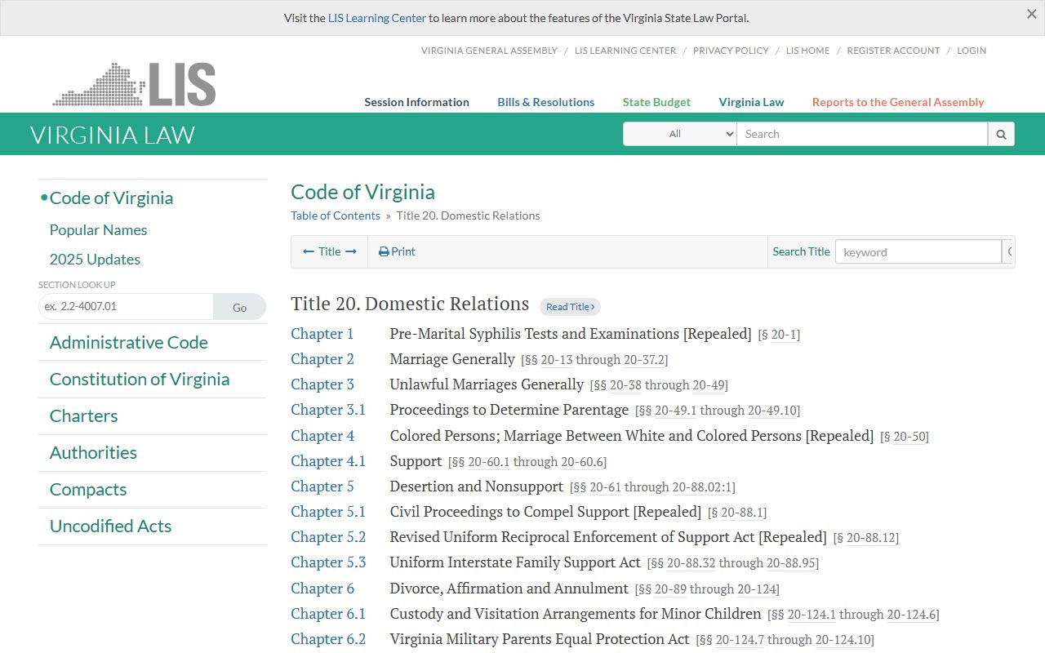Go to the previous title with the left arrow

[x=309, y=251]
